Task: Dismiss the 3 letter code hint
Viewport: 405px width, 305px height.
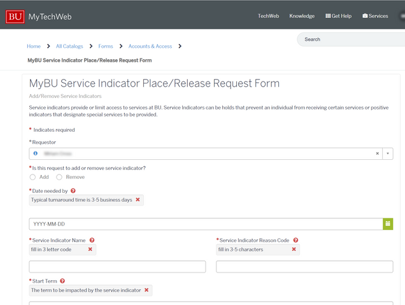Action: click(x=90, y=249)
